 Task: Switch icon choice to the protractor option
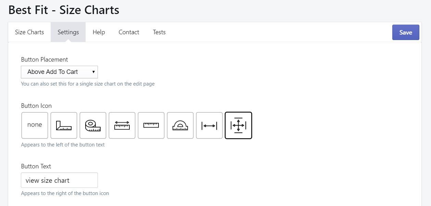(180, 125)
